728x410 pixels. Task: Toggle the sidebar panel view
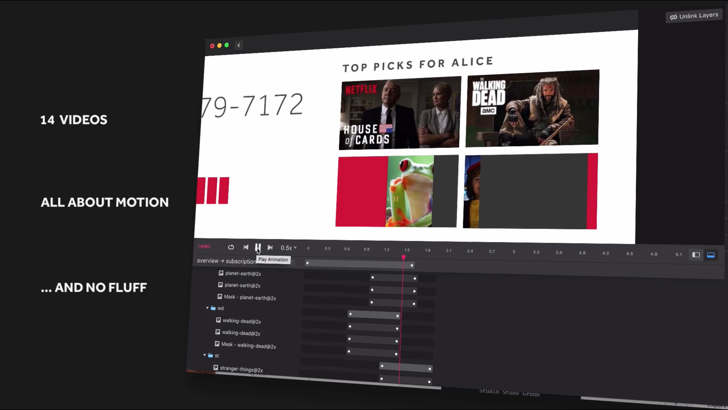(696, 254)
